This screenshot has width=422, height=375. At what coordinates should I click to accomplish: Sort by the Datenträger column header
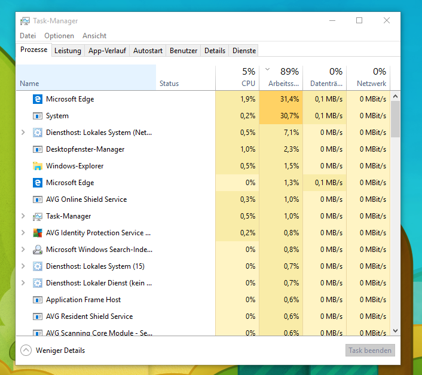325,78
